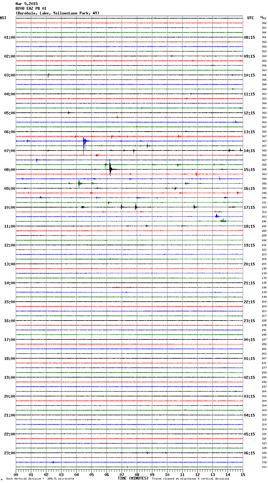Select the '01:15' UTC time label
Viewport: 268px width, 483px height.
pyautogui.click(x=249, y=359)
